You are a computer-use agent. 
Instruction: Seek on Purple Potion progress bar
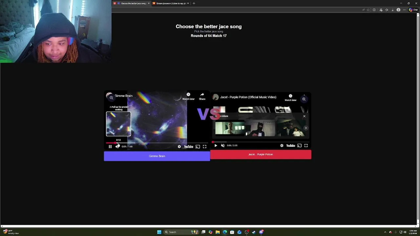261,142
